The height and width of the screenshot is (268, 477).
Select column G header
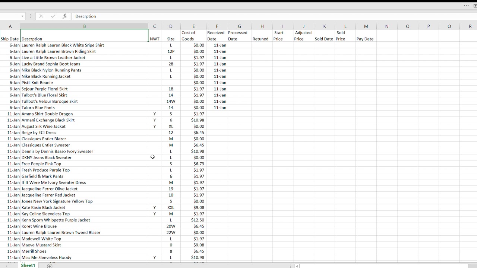click(x=239, y=26)
